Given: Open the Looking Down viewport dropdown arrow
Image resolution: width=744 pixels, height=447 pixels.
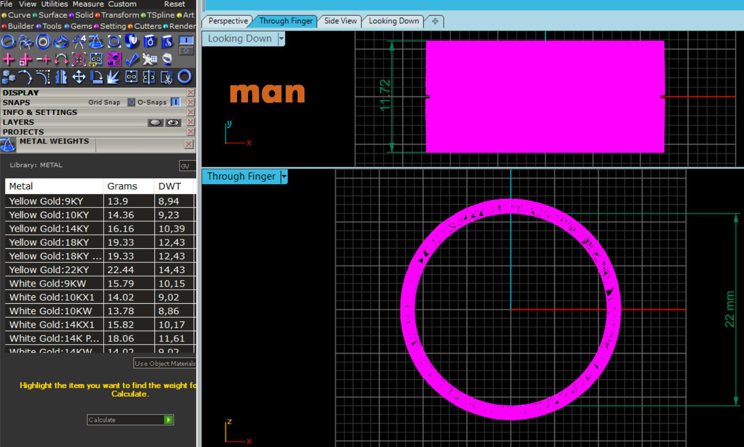Looking at the screenshot, I should pyautogui.click(x=281, y=39).
